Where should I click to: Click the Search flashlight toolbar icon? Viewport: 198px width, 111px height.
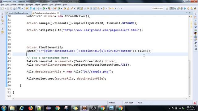coord(72,8)
